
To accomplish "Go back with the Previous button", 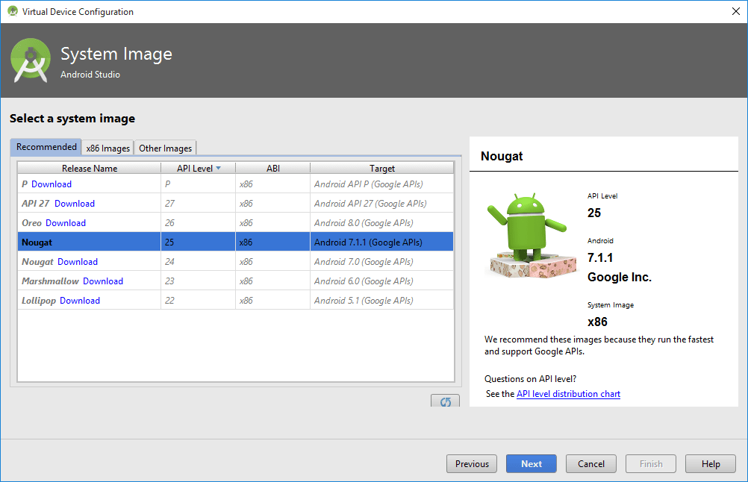I will point(472,463).
